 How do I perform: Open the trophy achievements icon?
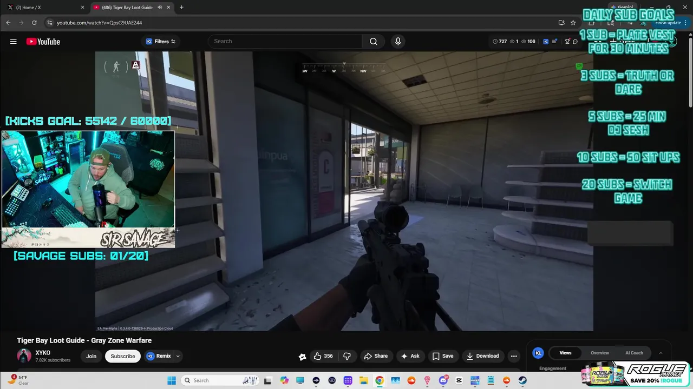click(567, 42)
